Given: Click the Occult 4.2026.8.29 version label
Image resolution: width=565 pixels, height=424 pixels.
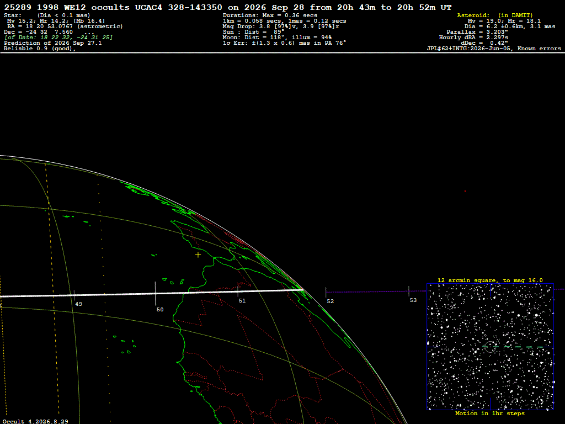Looking at the screenshot, I should 35,421.
